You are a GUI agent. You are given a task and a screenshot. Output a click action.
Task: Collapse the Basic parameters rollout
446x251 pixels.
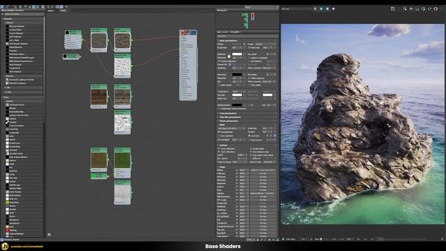coord(228,40)
